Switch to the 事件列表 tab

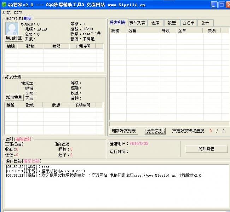(137, 23)
